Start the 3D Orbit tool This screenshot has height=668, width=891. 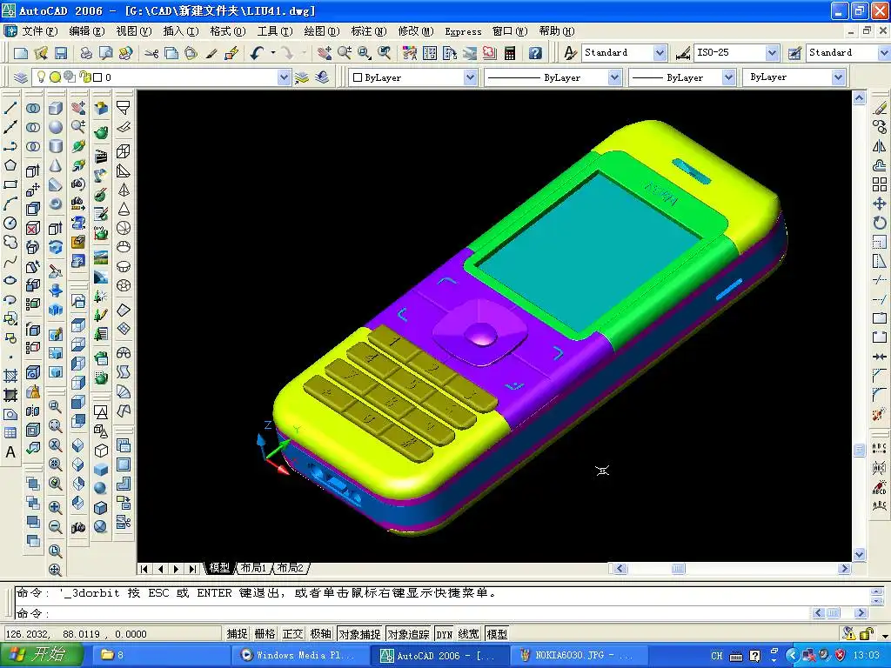coord(78,146)
